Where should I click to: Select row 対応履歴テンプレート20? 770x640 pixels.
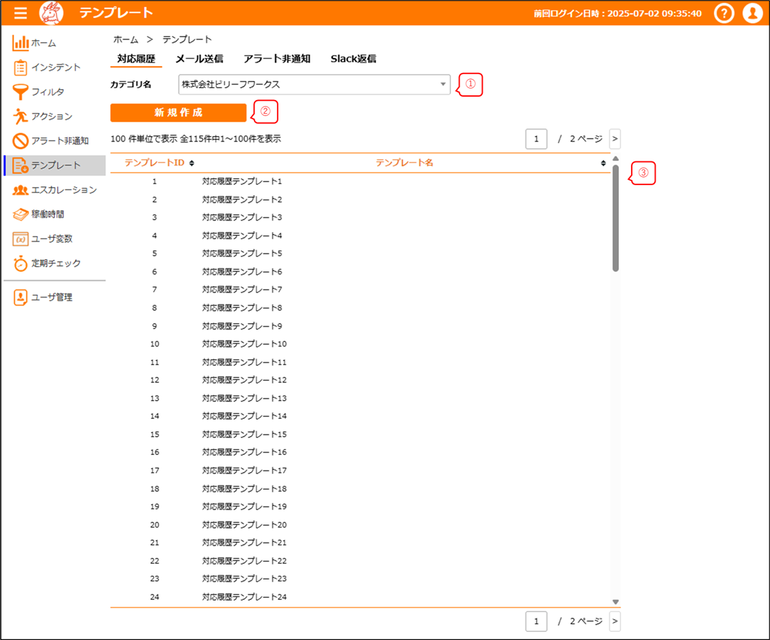[360, 524]
